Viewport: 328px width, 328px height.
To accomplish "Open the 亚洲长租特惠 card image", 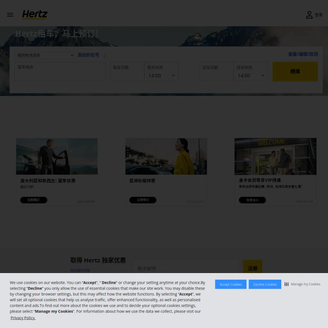I will (166, 156).
